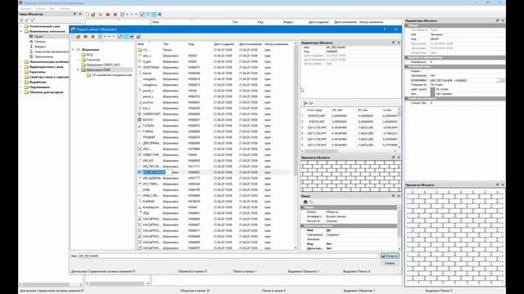The width and height of the screenshot is (524, 294).
Task: Click cyan square icon in dialog toolbar
Action: coord(126,37)
